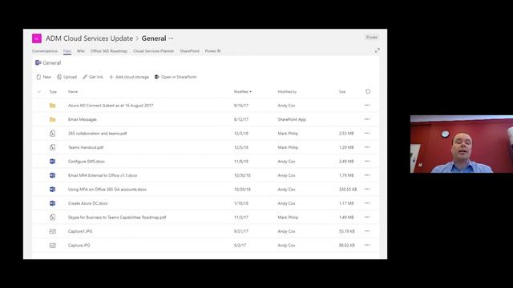Click Word icon for Create Azure DC.docx
This screenshot has width=513, height=288.
click(52, 203)
